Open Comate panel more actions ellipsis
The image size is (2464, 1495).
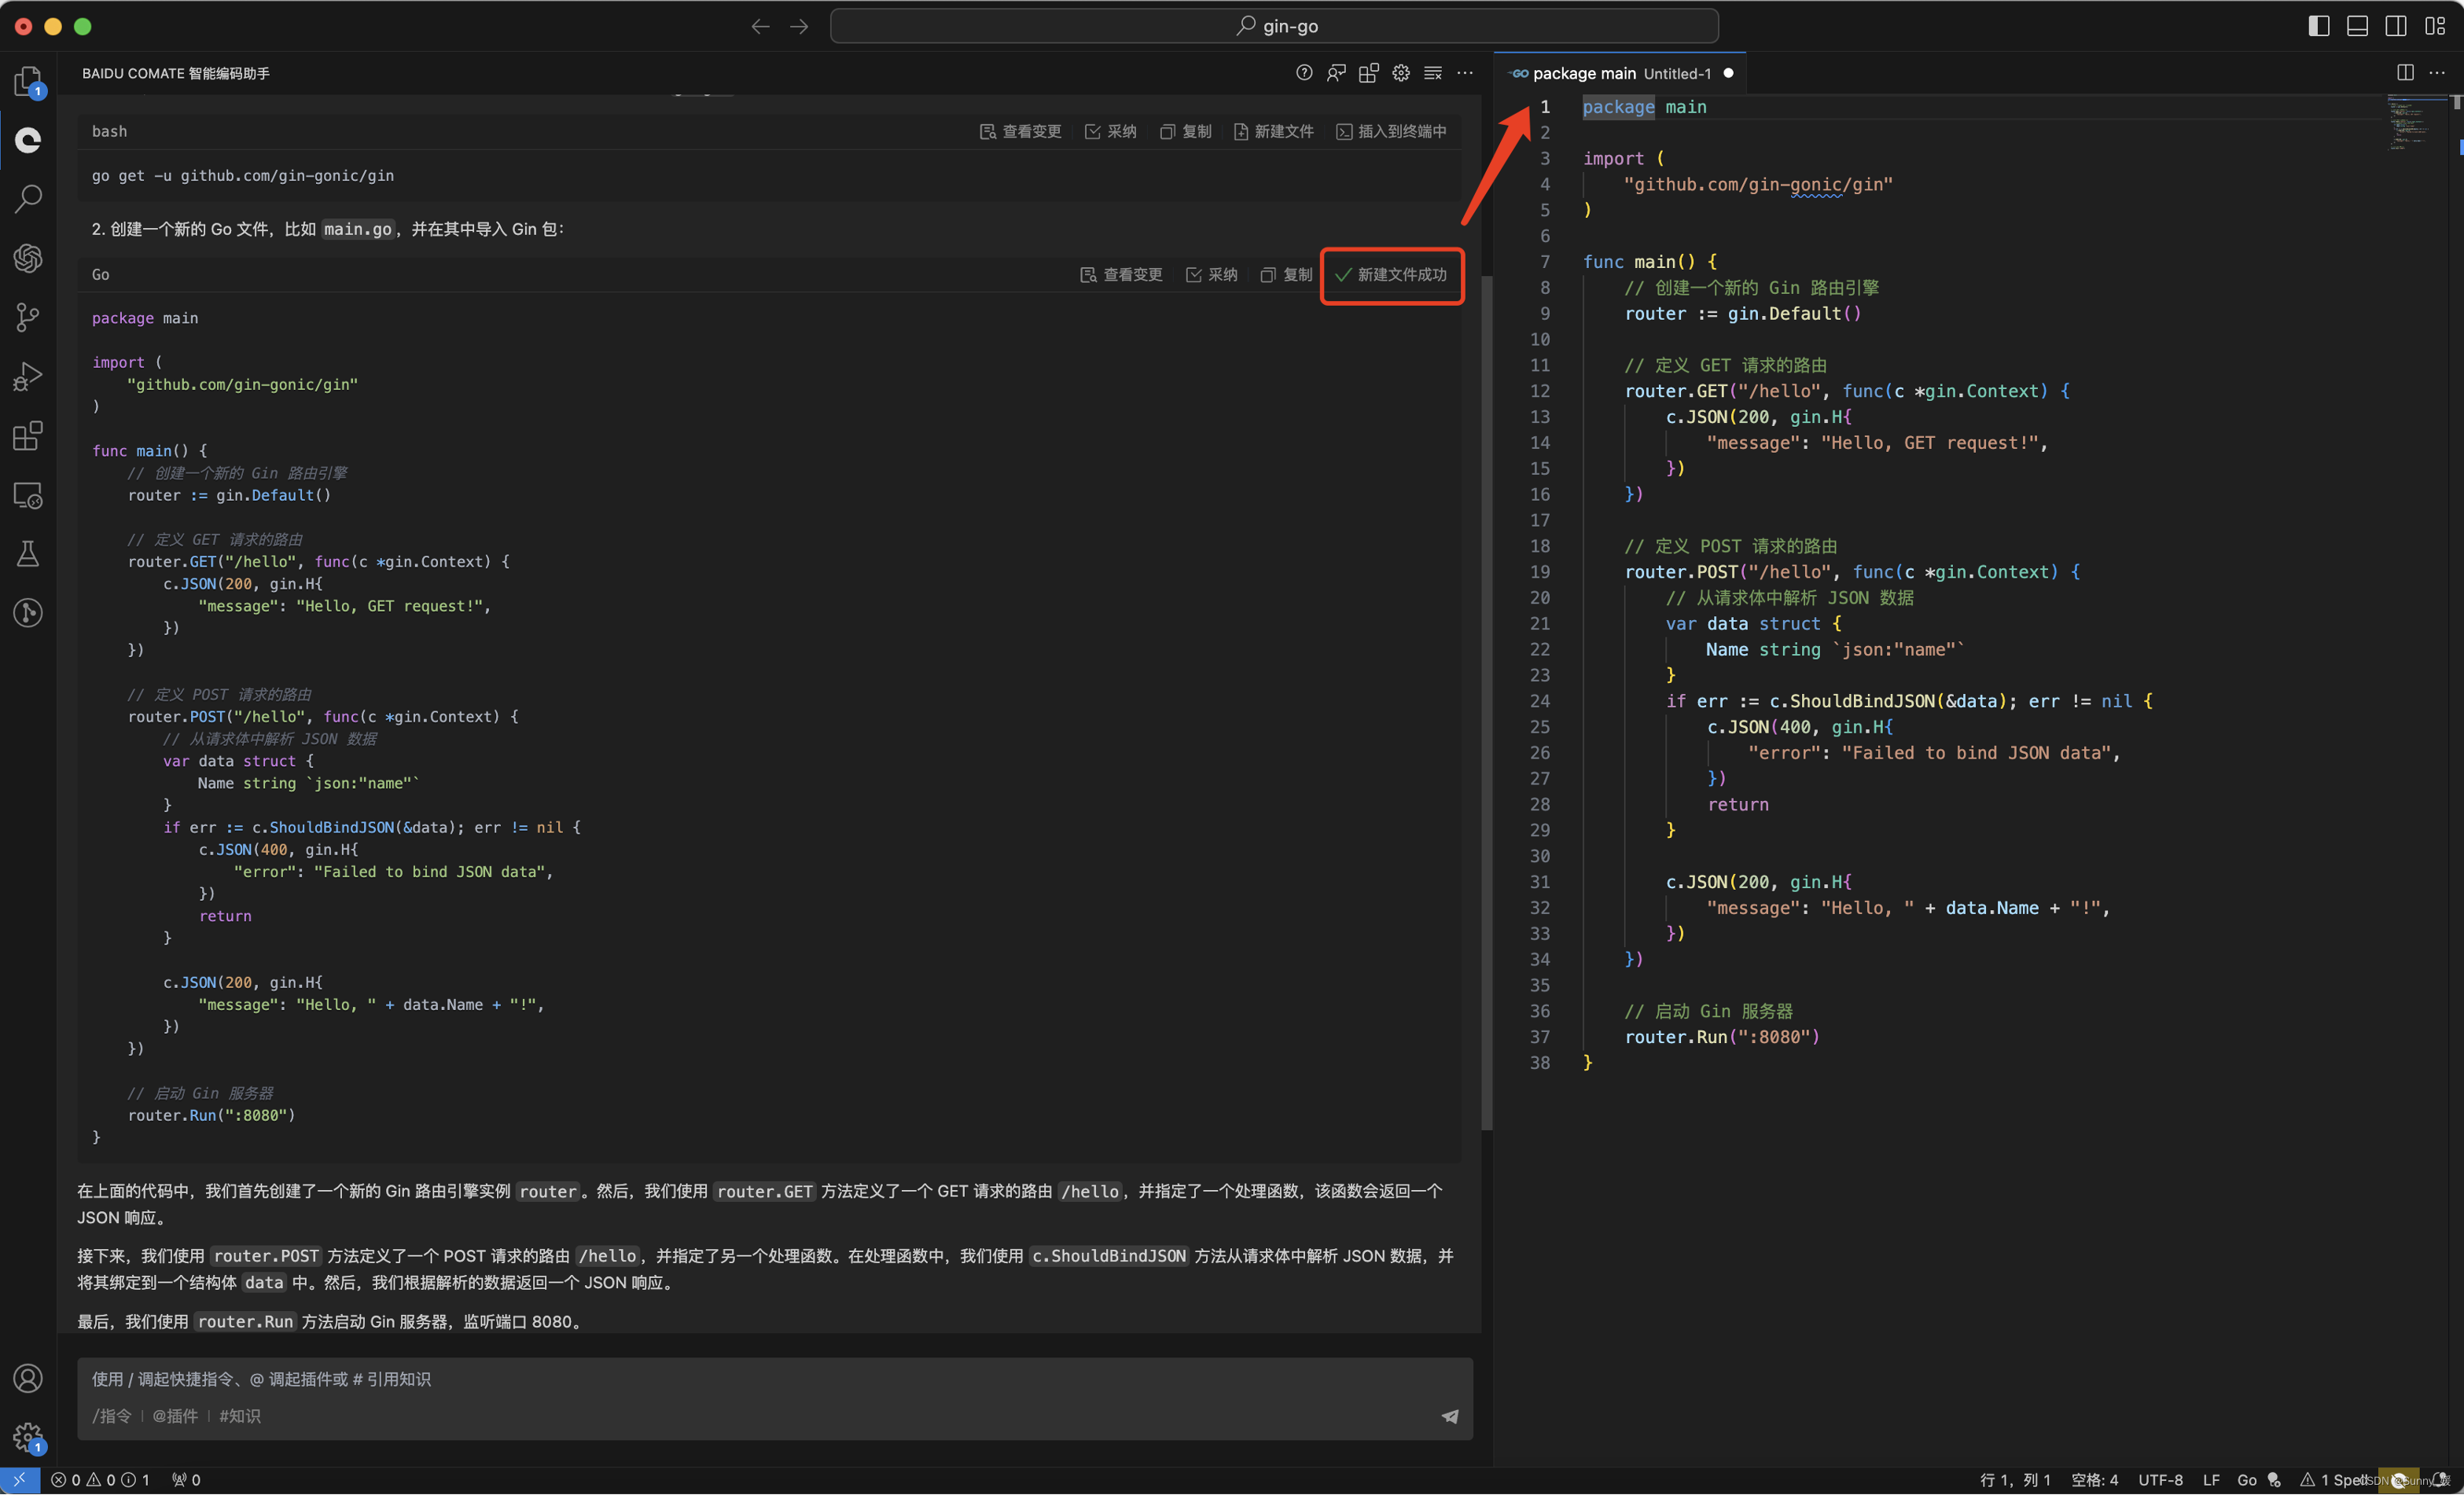click(x=1465, y=73)
